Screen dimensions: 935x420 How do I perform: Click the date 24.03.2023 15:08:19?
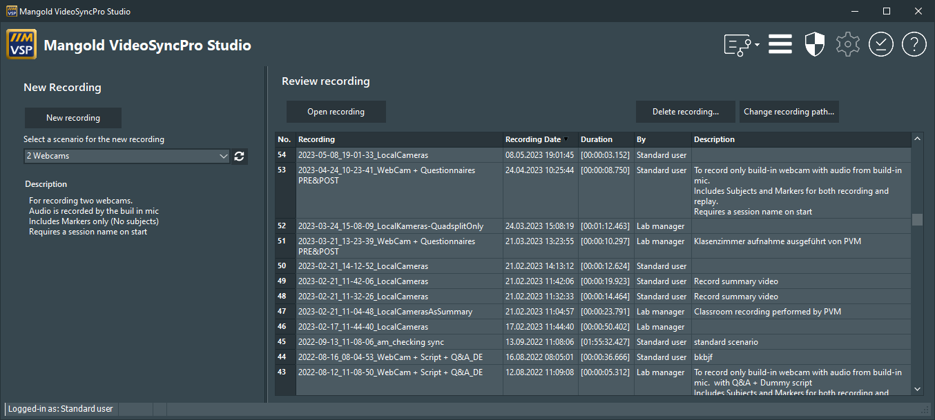[539, 226]
